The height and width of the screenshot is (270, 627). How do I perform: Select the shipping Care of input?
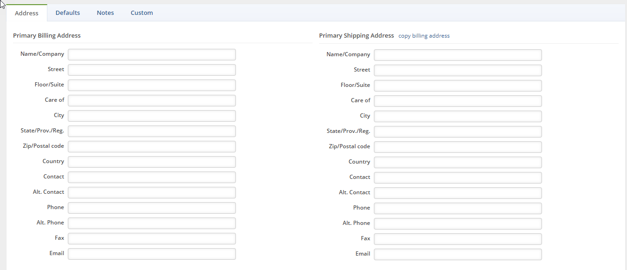coord(458,101)
